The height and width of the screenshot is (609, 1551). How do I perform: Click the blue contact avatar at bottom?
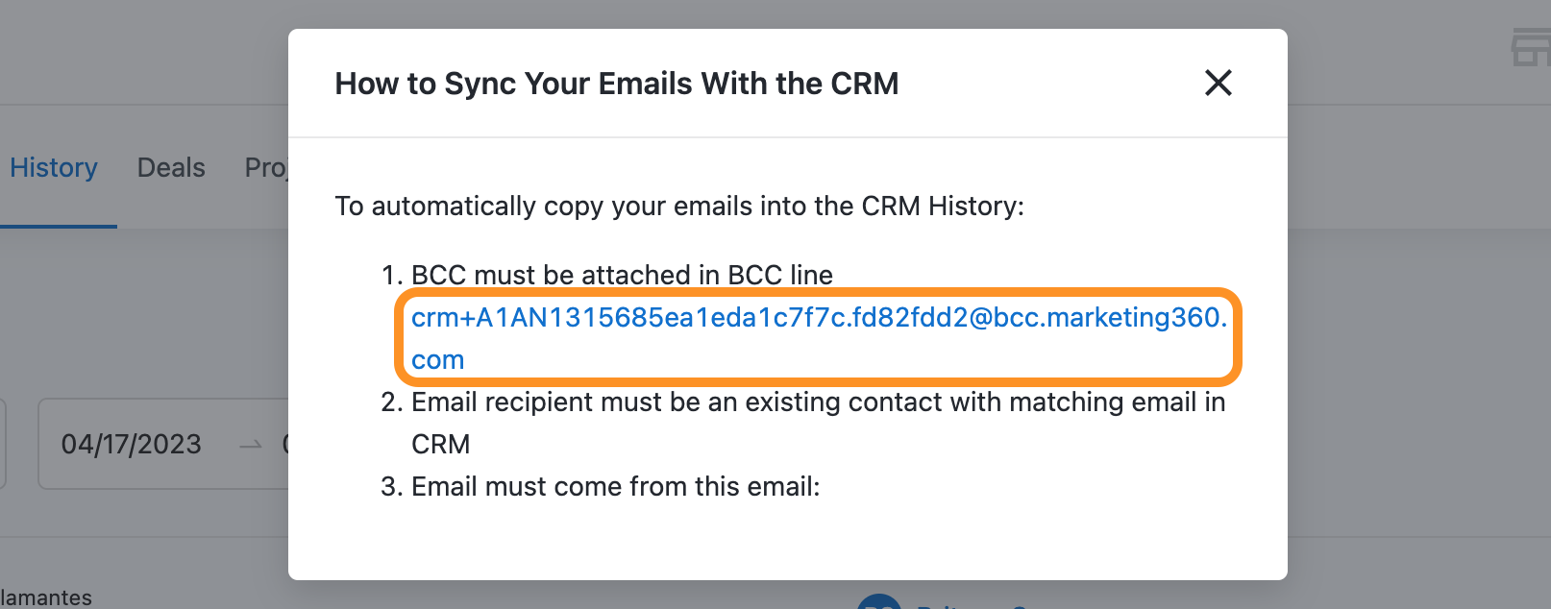pyautogui.click(x=878, y=602)
